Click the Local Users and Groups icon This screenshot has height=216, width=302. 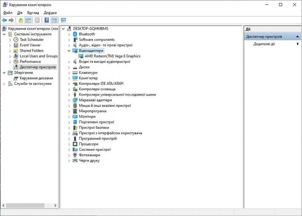pos(16,56)
